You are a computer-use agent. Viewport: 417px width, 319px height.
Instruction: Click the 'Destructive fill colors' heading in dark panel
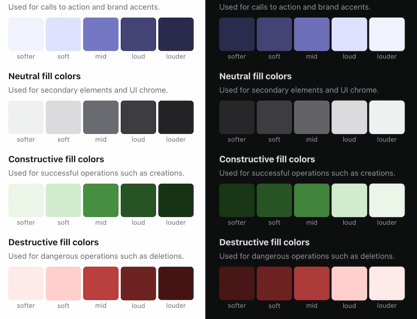coord(264,242)
